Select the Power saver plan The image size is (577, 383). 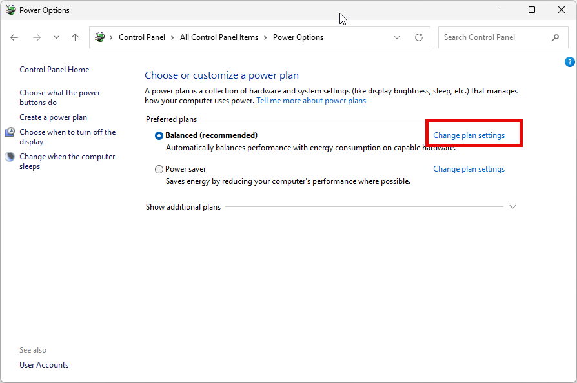coord(159,169)
